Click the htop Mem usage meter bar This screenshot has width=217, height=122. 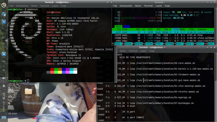pyautogui.click(x=140, y=18)
